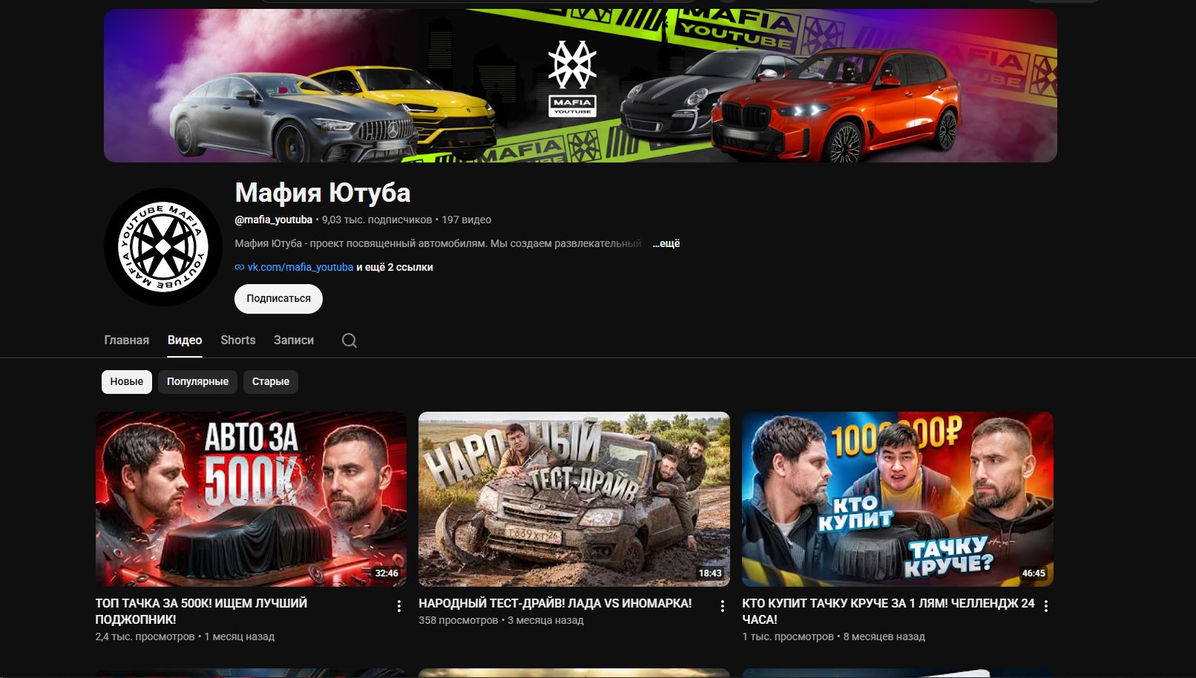Click the 18:43 duration badge
1196x678 pixels.
(x=710, y=573)
